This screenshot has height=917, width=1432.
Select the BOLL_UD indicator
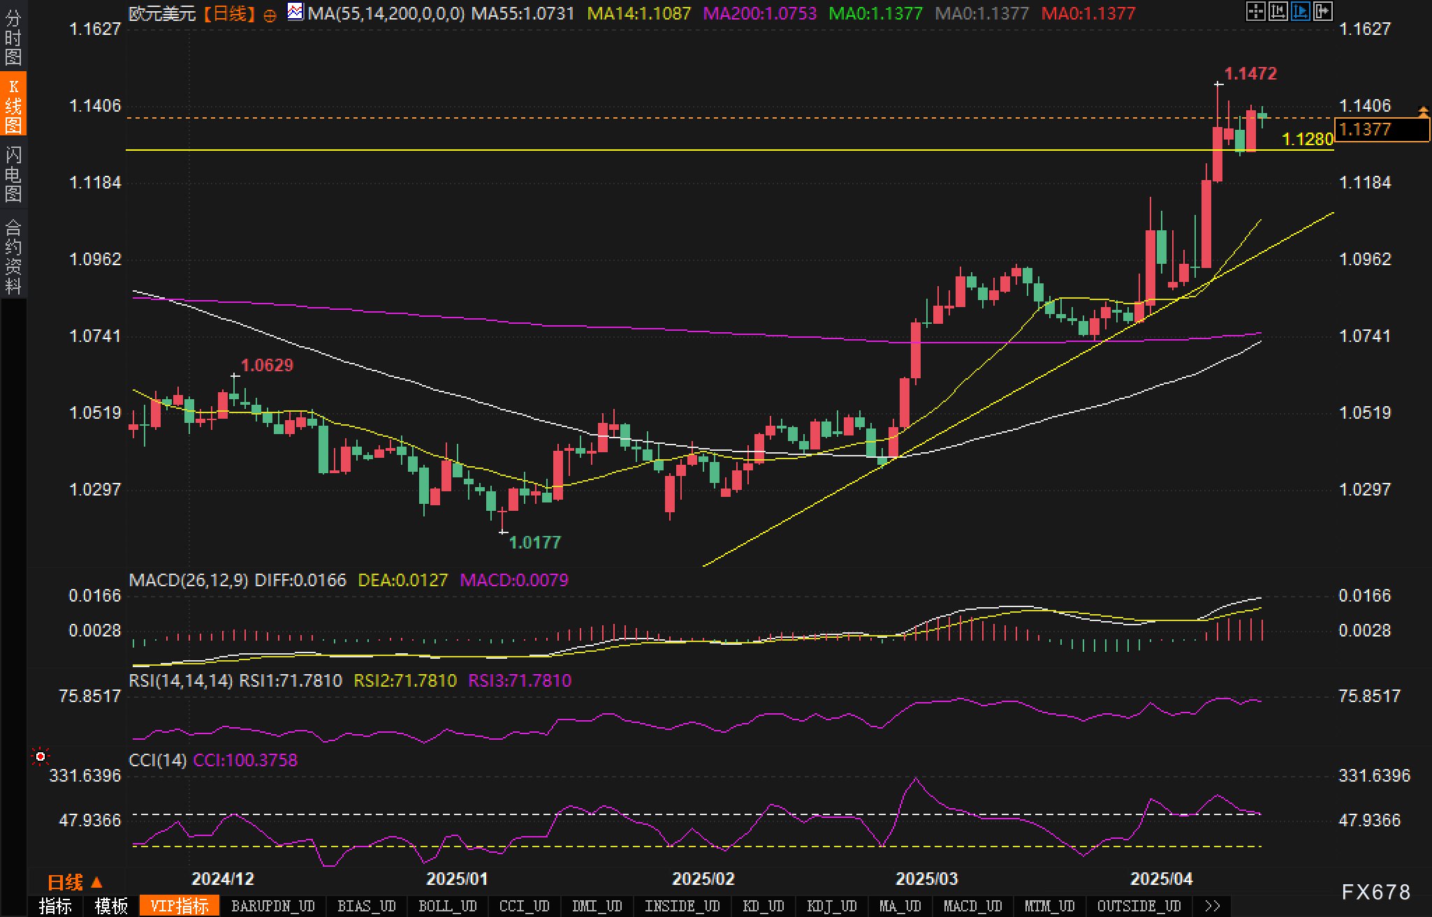(x=447, y=906)
